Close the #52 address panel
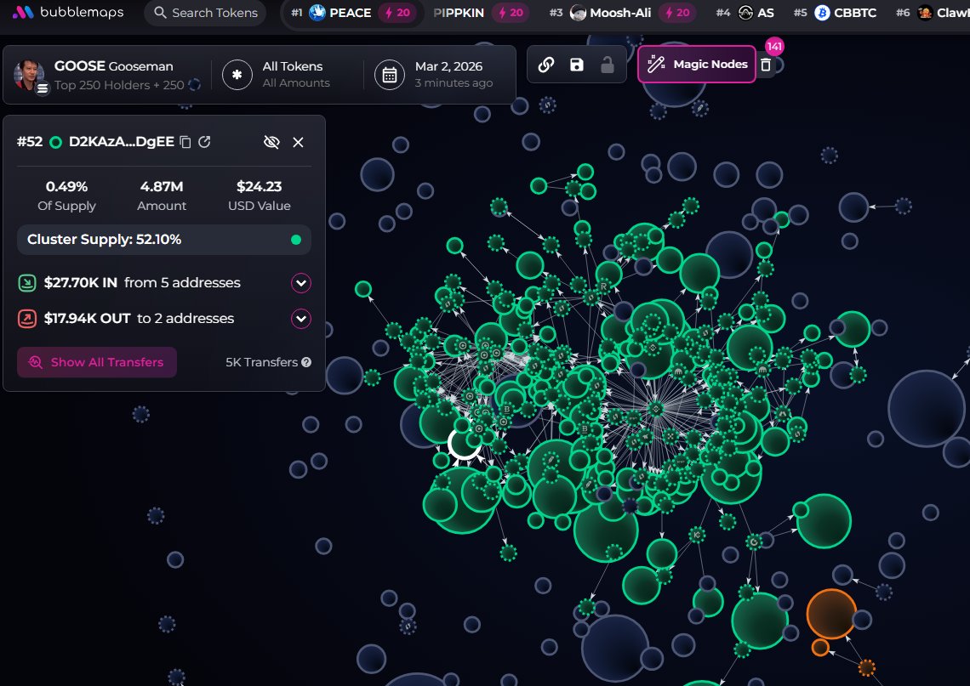The height and width of the screenshot is (686, 970). point(298,142)
